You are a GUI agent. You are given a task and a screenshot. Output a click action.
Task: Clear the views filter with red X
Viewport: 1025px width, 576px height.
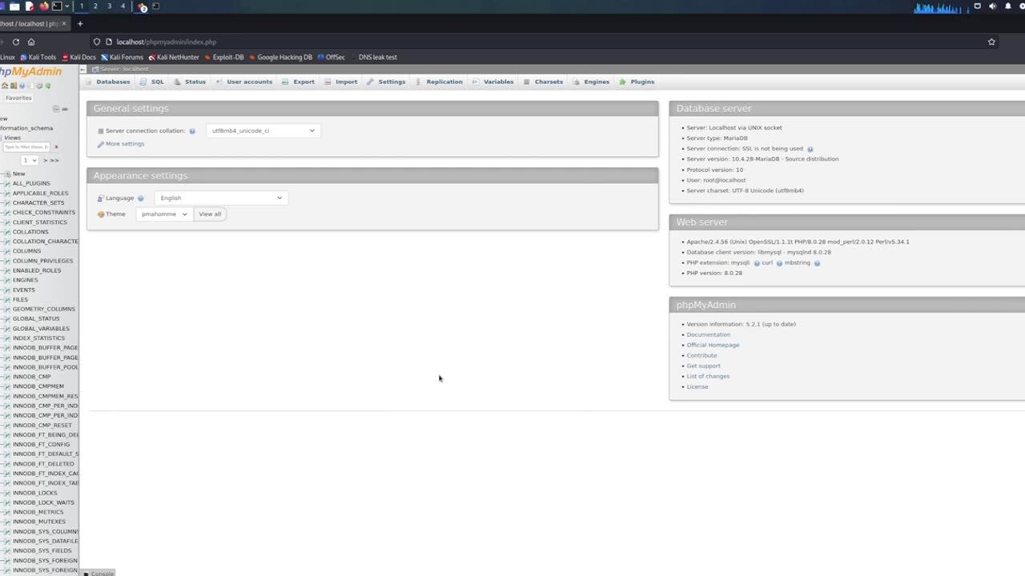[x=56, y=147]
